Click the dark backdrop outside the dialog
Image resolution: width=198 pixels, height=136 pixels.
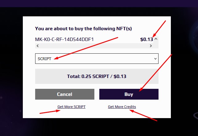pos(11,63)
